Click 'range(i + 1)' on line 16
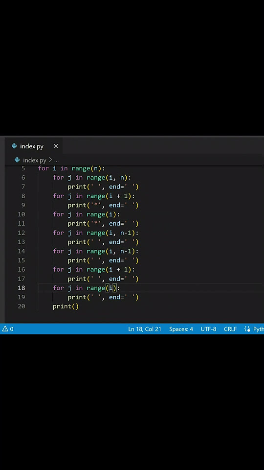 pyautogui.click(x=109, y=269)
